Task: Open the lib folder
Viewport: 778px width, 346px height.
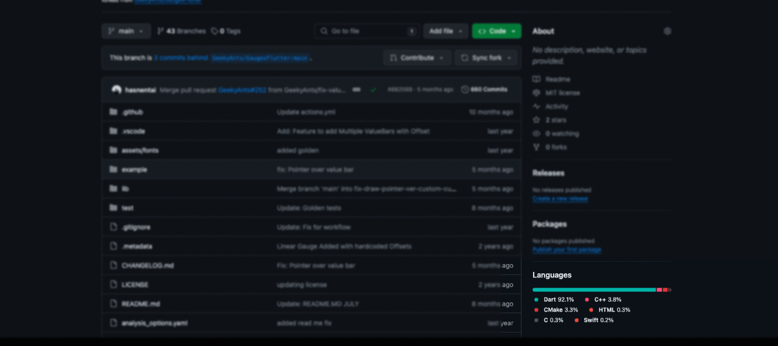Action: click(x=125, y=189)
